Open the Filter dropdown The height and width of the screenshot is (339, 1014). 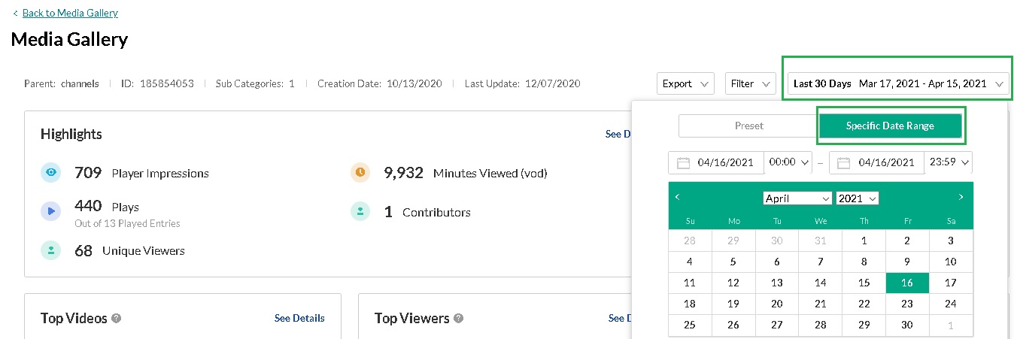pos(750,83)
